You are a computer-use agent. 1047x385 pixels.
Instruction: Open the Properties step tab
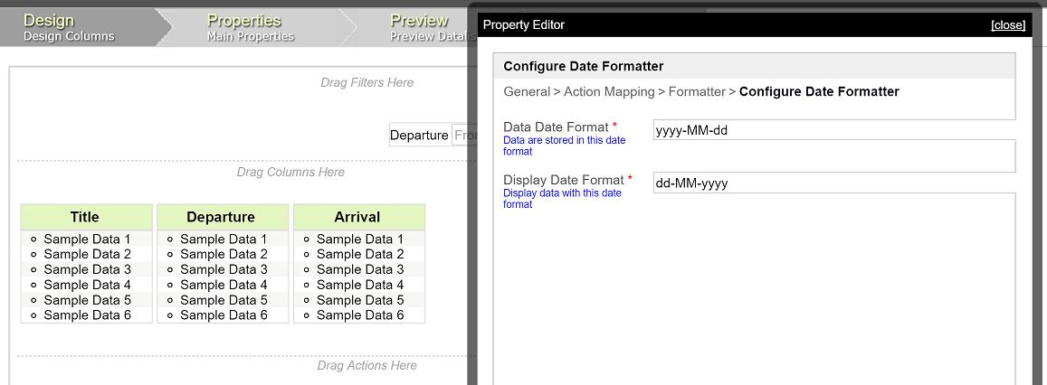(x=251, y=27)
